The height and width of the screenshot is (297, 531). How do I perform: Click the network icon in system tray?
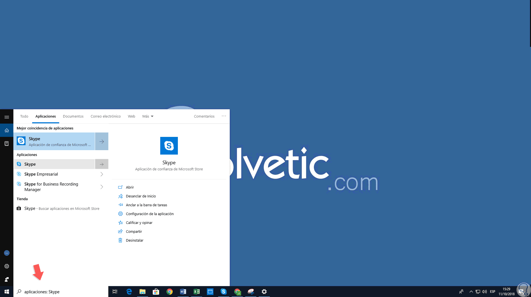pyautogui.click(x=478, y=292)
